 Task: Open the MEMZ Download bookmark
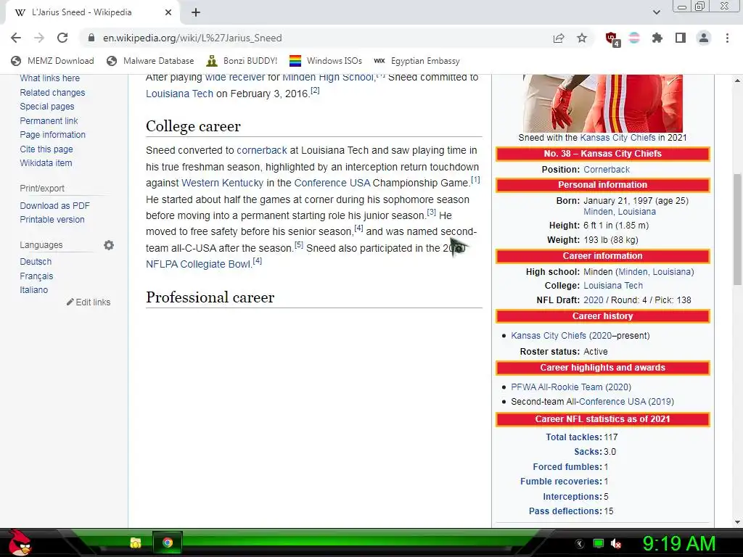[x=52, y=61]
